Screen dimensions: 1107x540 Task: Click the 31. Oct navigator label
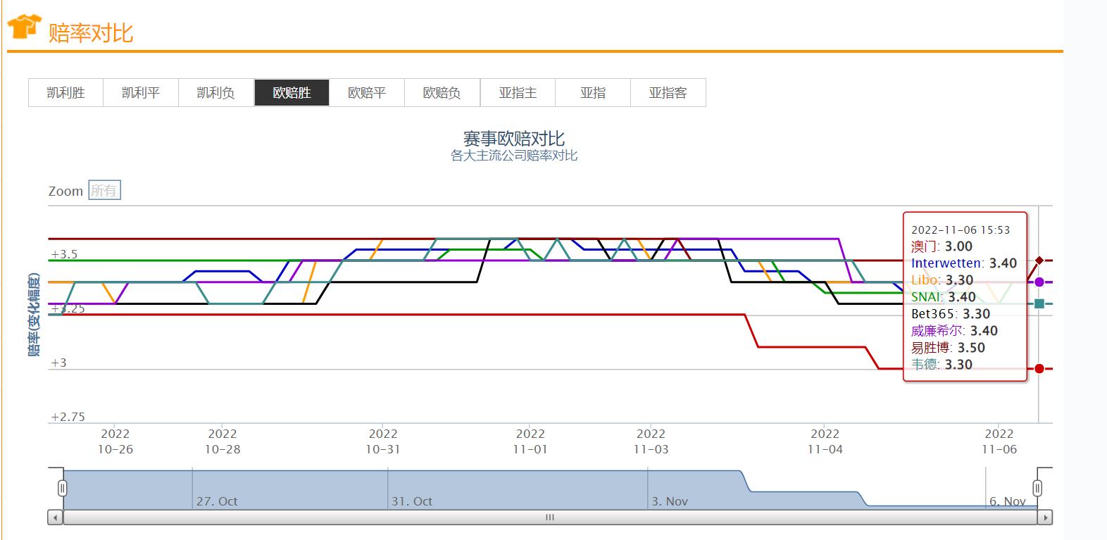click(412, 501)
